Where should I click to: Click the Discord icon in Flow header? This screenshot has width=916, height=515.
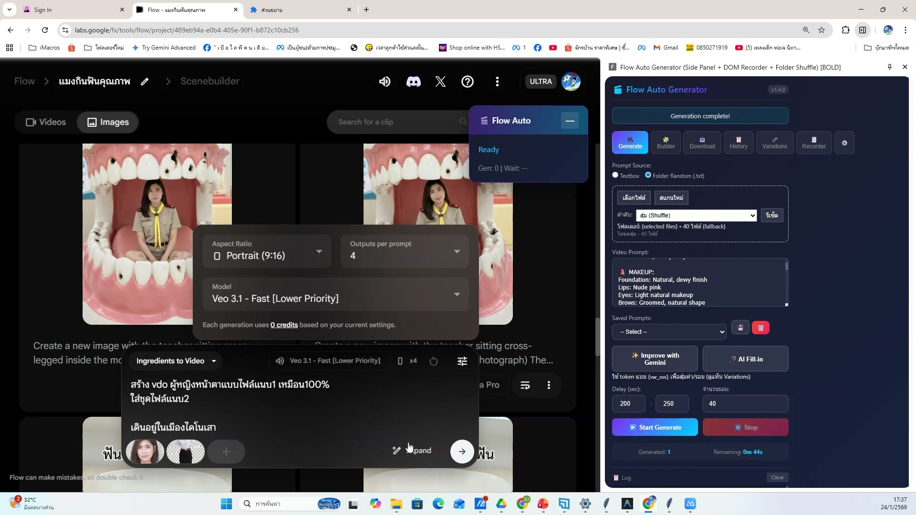(413, 82)
